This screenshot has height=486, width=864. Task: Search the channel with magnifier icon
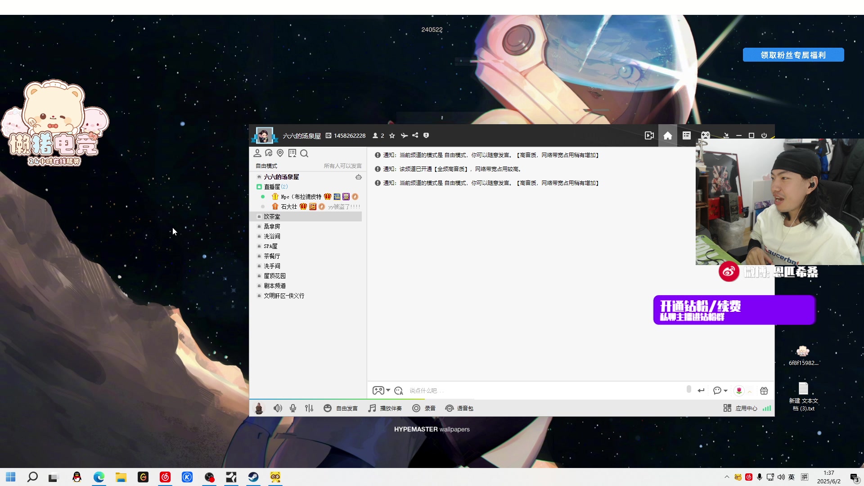pos(304,153)
